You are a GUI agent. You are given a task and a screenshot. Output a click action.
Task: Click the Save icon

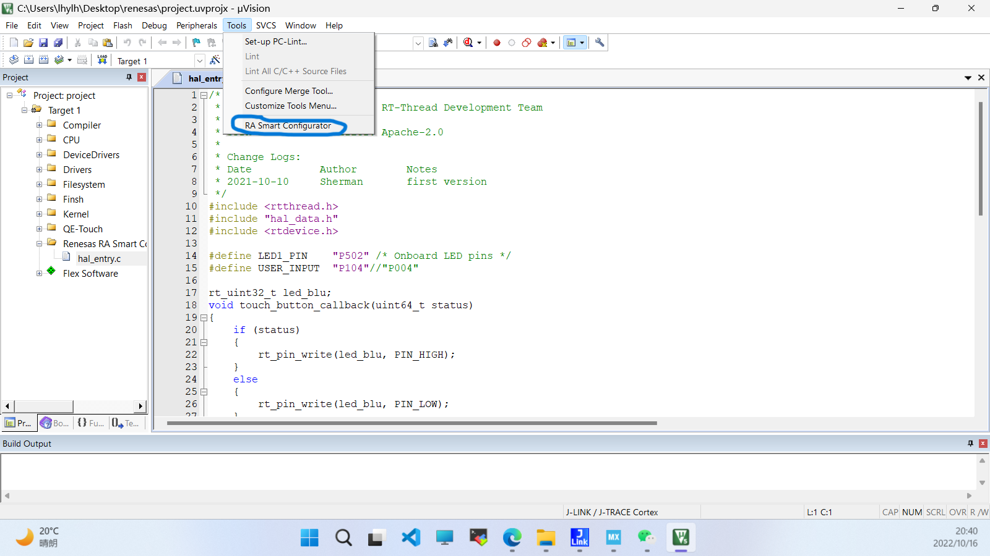(x=43, y=43)
